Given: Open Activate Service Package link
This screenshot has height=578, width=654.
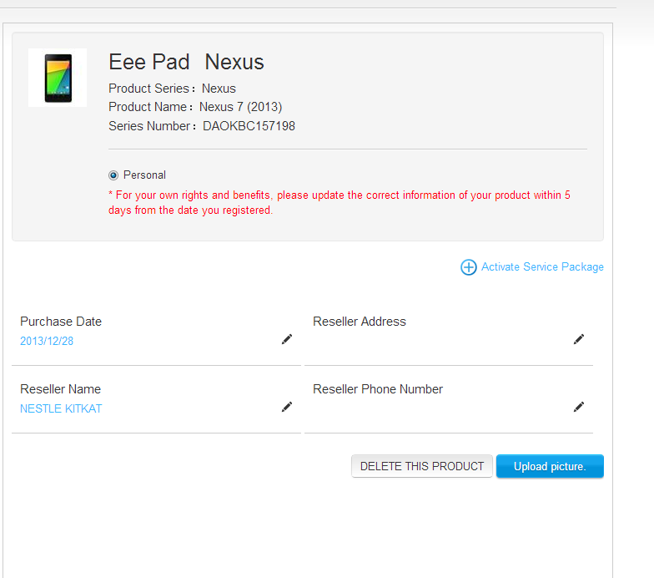Looking at the screenshot, I should point(542,267).
